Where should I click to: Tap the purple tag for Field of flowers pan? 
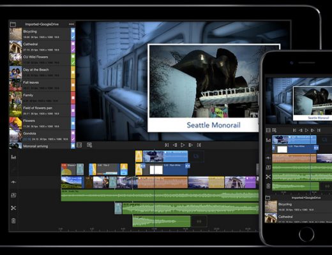coord(73,110)
